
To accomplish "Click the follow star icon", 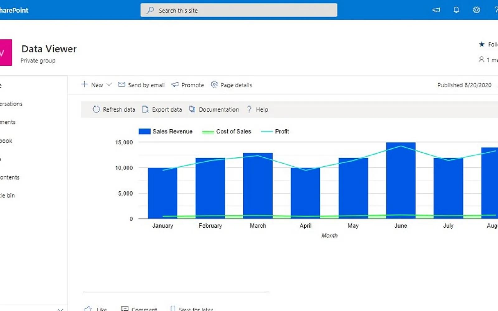I will coord(482,44).
